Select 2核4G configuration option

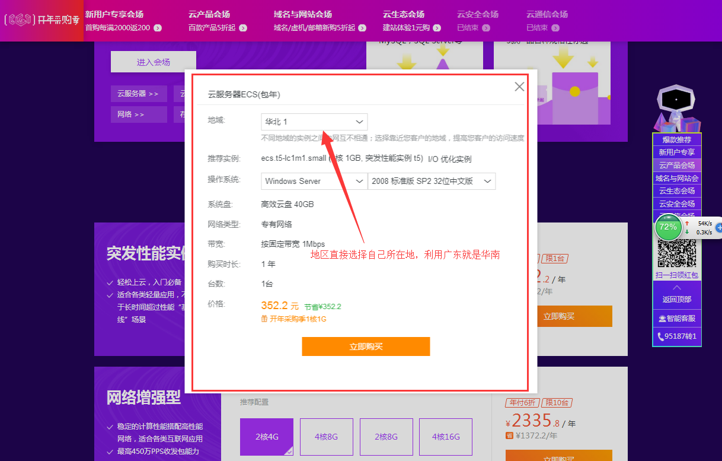click(x=267, y=437)
